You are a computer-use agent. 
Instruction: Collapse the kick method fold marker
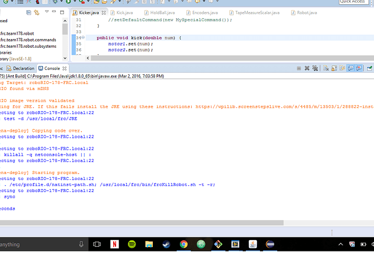[x=83, y=37]
